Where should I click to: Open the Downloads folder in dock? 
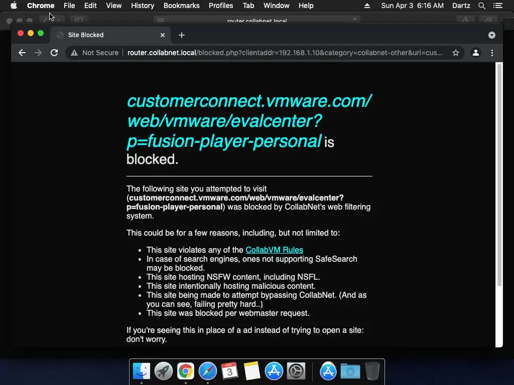click(350, 371)
